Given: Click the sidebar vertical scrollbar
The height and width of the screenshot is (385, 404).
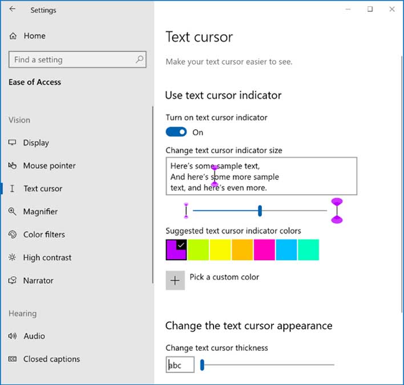Looking at the screenshot, I should click(152, 195).
